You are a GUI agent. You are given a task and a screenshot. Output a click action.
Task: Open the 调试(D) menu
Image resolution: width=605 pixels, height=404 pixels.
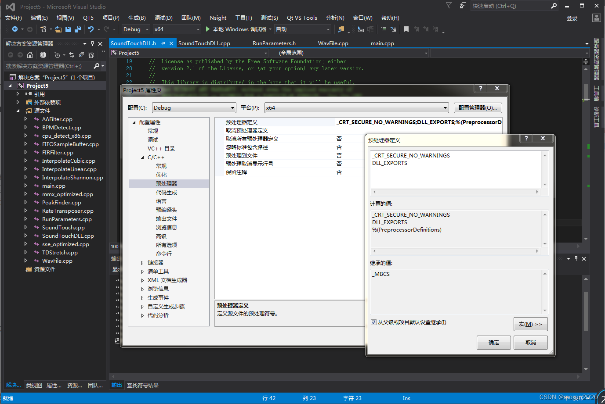[163, 18]
